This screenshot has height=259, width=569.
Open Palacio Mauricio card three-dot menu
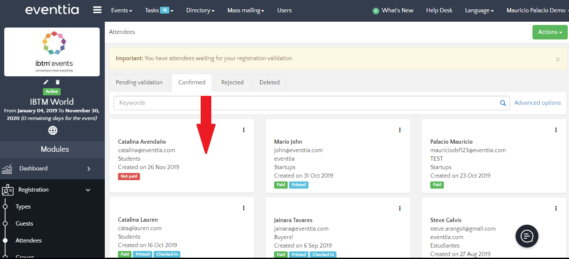point(556,130)
